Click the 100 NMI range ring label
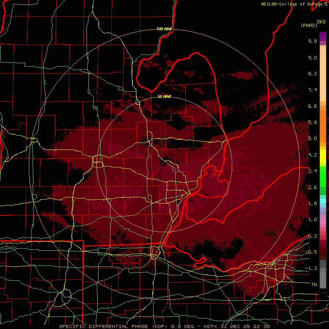Screen dimensions: 329x329 click(x=164, y=29)
